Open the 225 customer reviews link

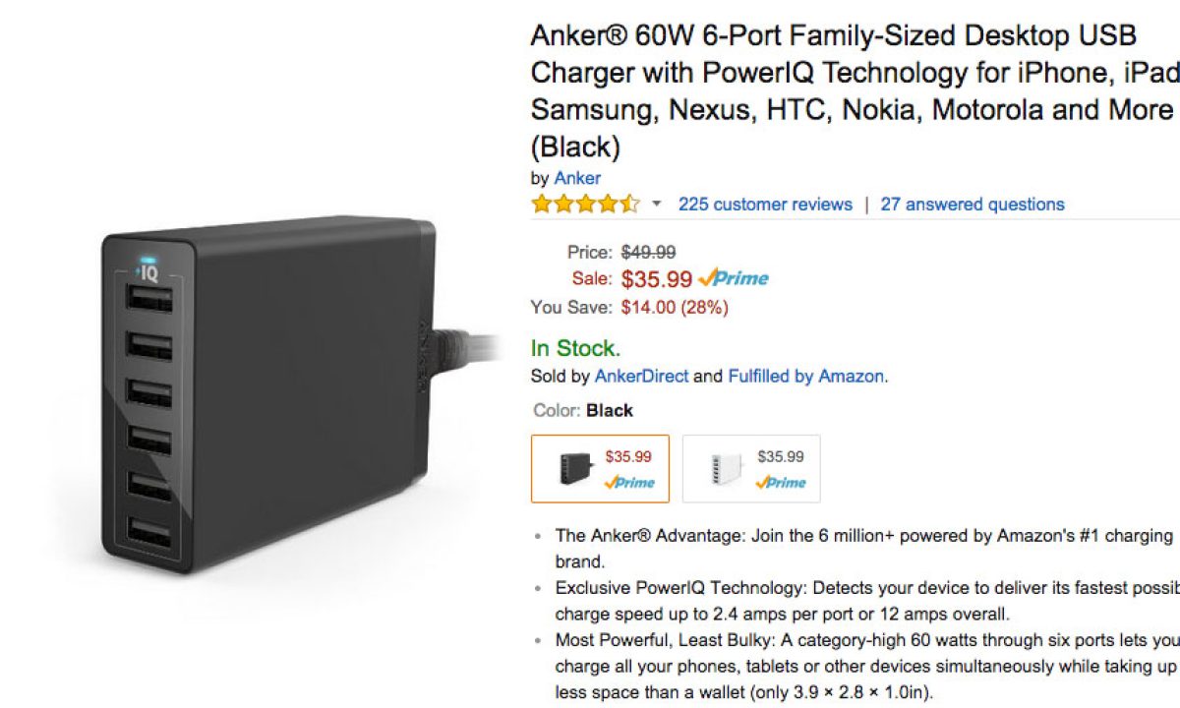(765, 205)
